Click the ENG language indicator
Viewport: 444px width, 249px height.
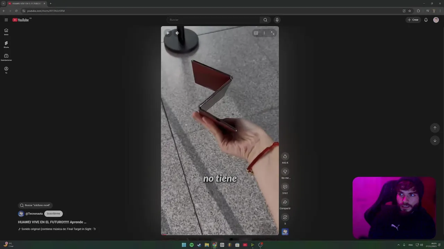411,245
